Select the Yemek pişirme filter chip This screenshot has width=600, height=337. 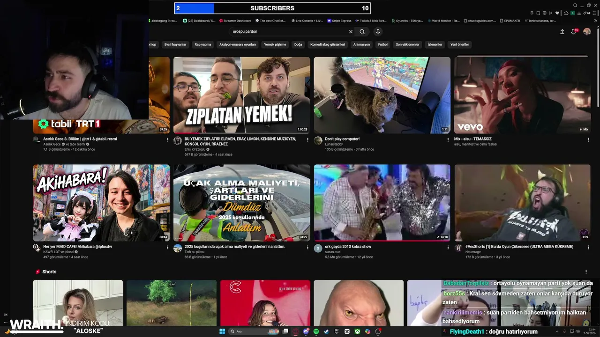tap(275, 44)
